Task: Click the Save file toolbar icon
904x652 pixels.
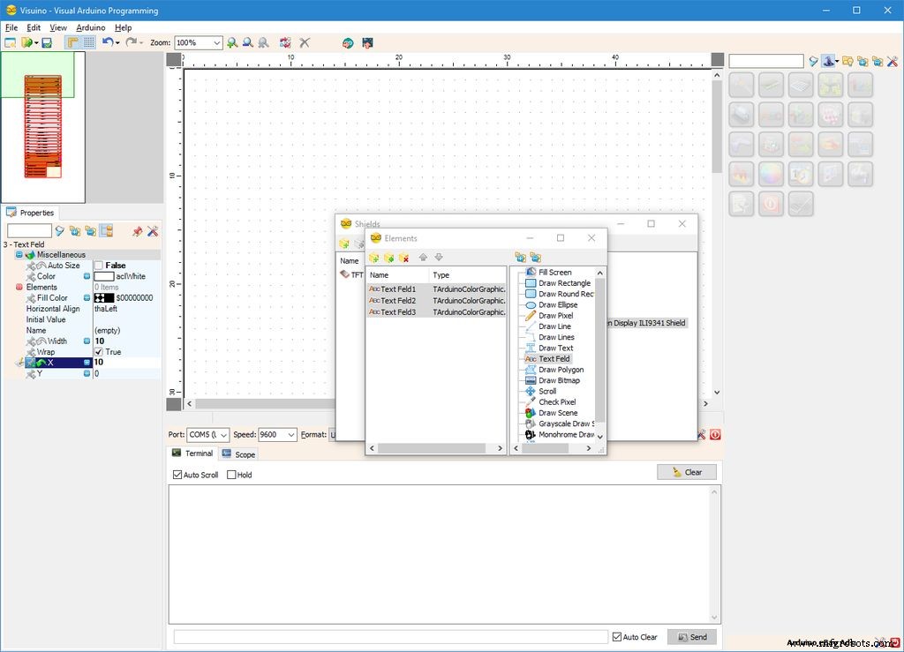Action: tap(47, 42)
